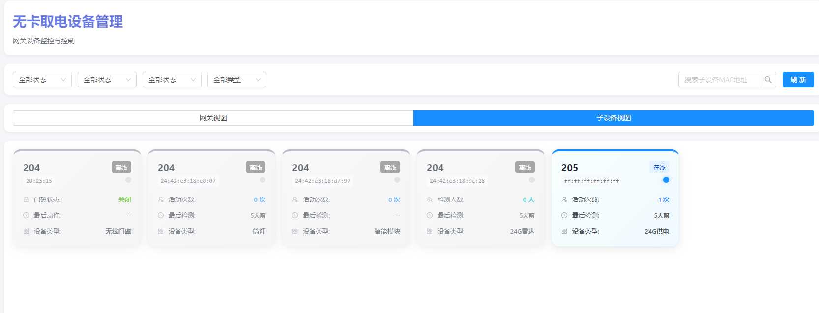Image resolution: width=819 pixels, height=313 pixels.
Task: Click the blue online status dot on card 205
Action: click(666, 180)
